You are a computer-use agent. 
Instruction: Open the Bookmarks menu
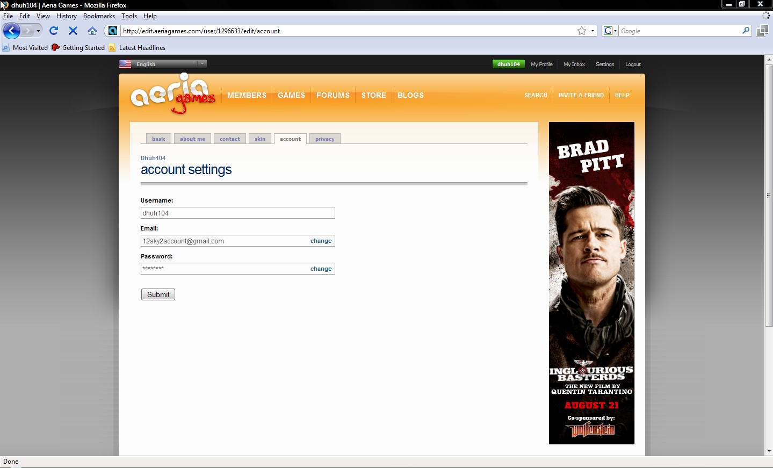pyautogui.click(x=99, y=16)
